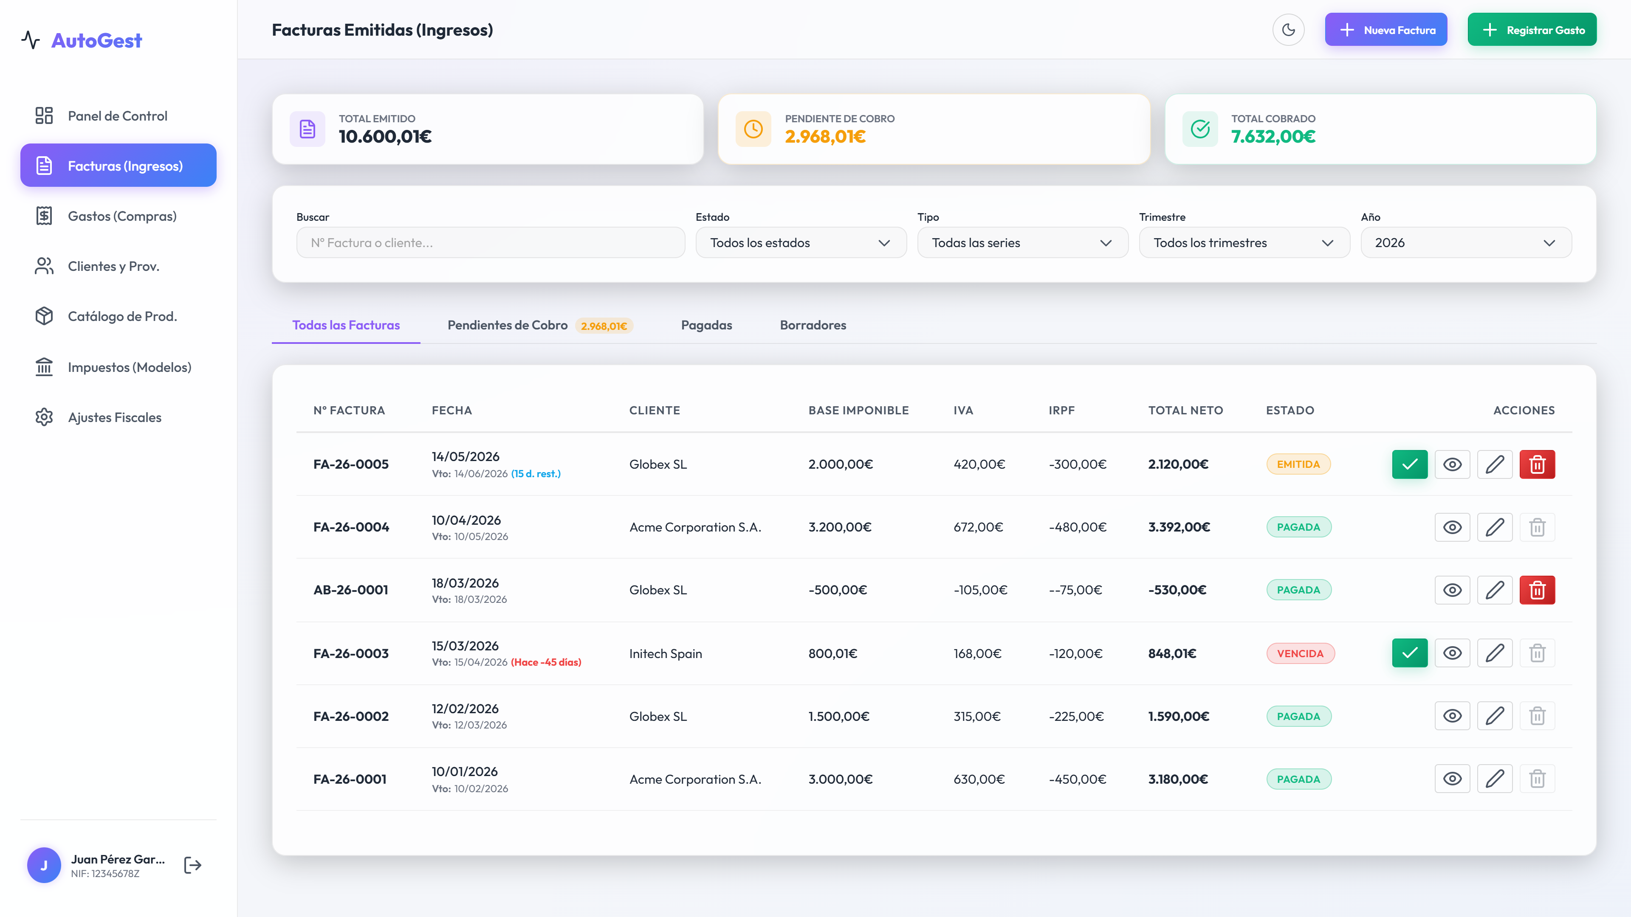1631x917 pixels.
Task: Open the Tipo series dropdown
Action: point(1022,242)
